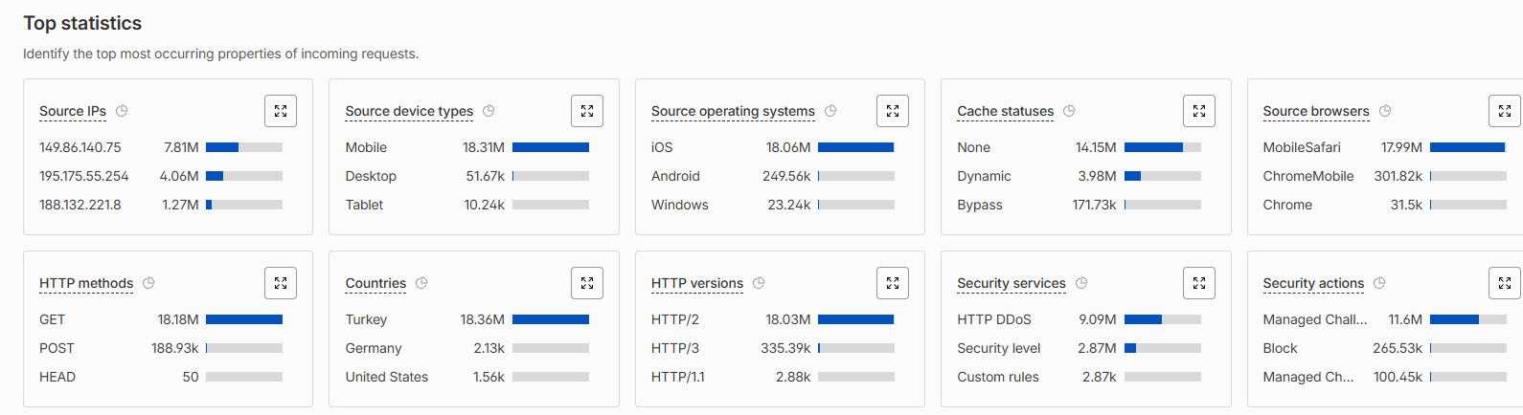Open the Cache statuses heading link
Viewport: 1523px width, 415px height.
[x=1006, y=111]
